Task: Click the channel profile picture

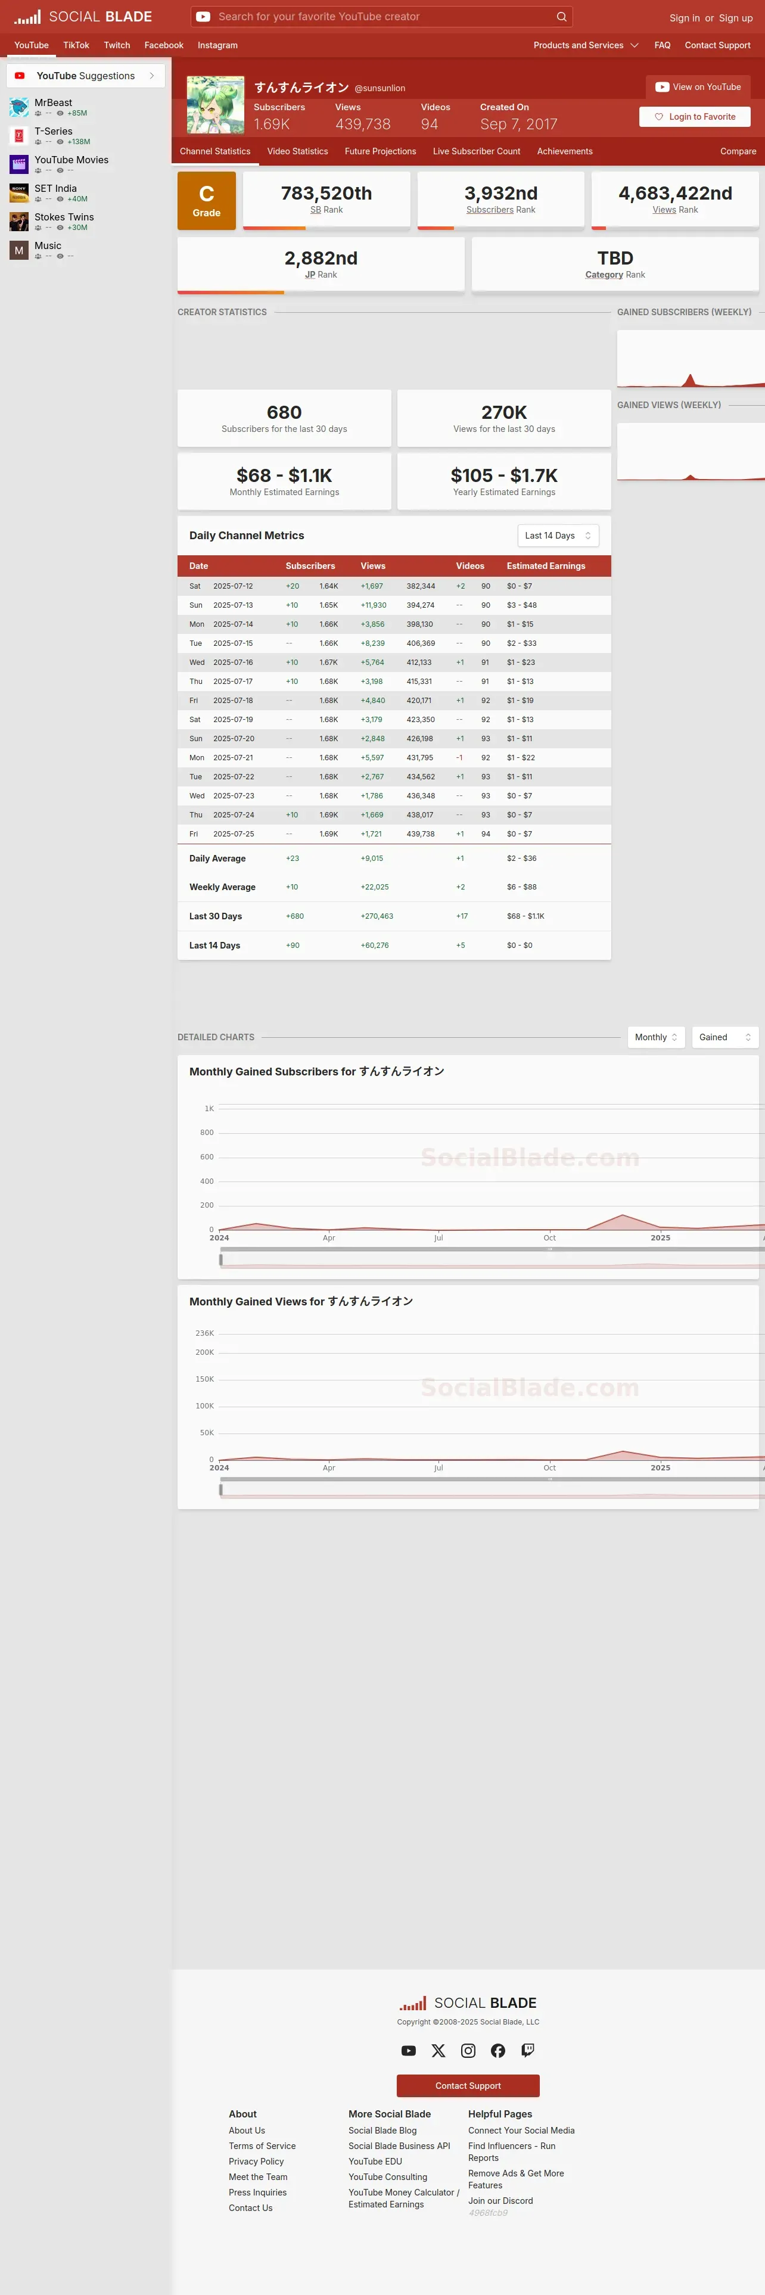Action: coord(216,105)
